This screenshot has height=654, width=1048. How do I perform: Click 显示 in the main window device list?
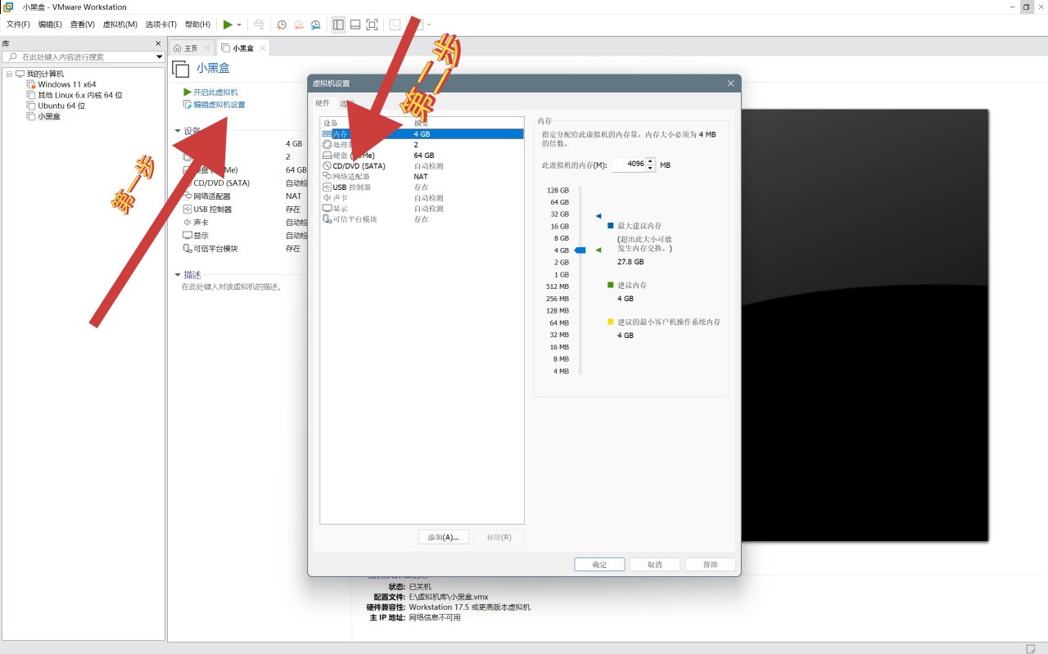point(201,236)
